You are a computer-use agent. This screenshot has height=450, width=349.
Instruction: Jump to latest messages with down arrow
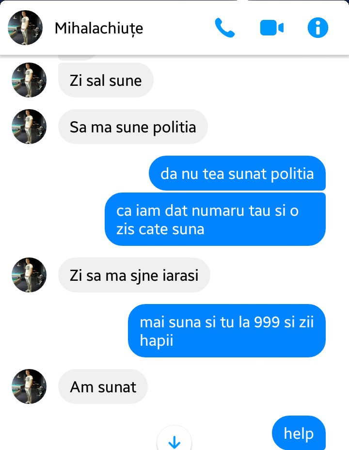tap(174, 439)
